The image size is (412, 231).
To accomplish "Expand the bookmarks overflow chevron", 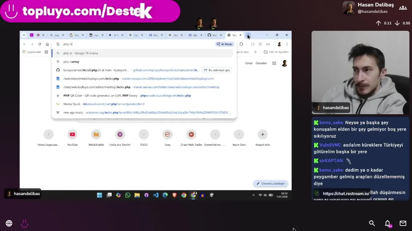I will [255, 52].
